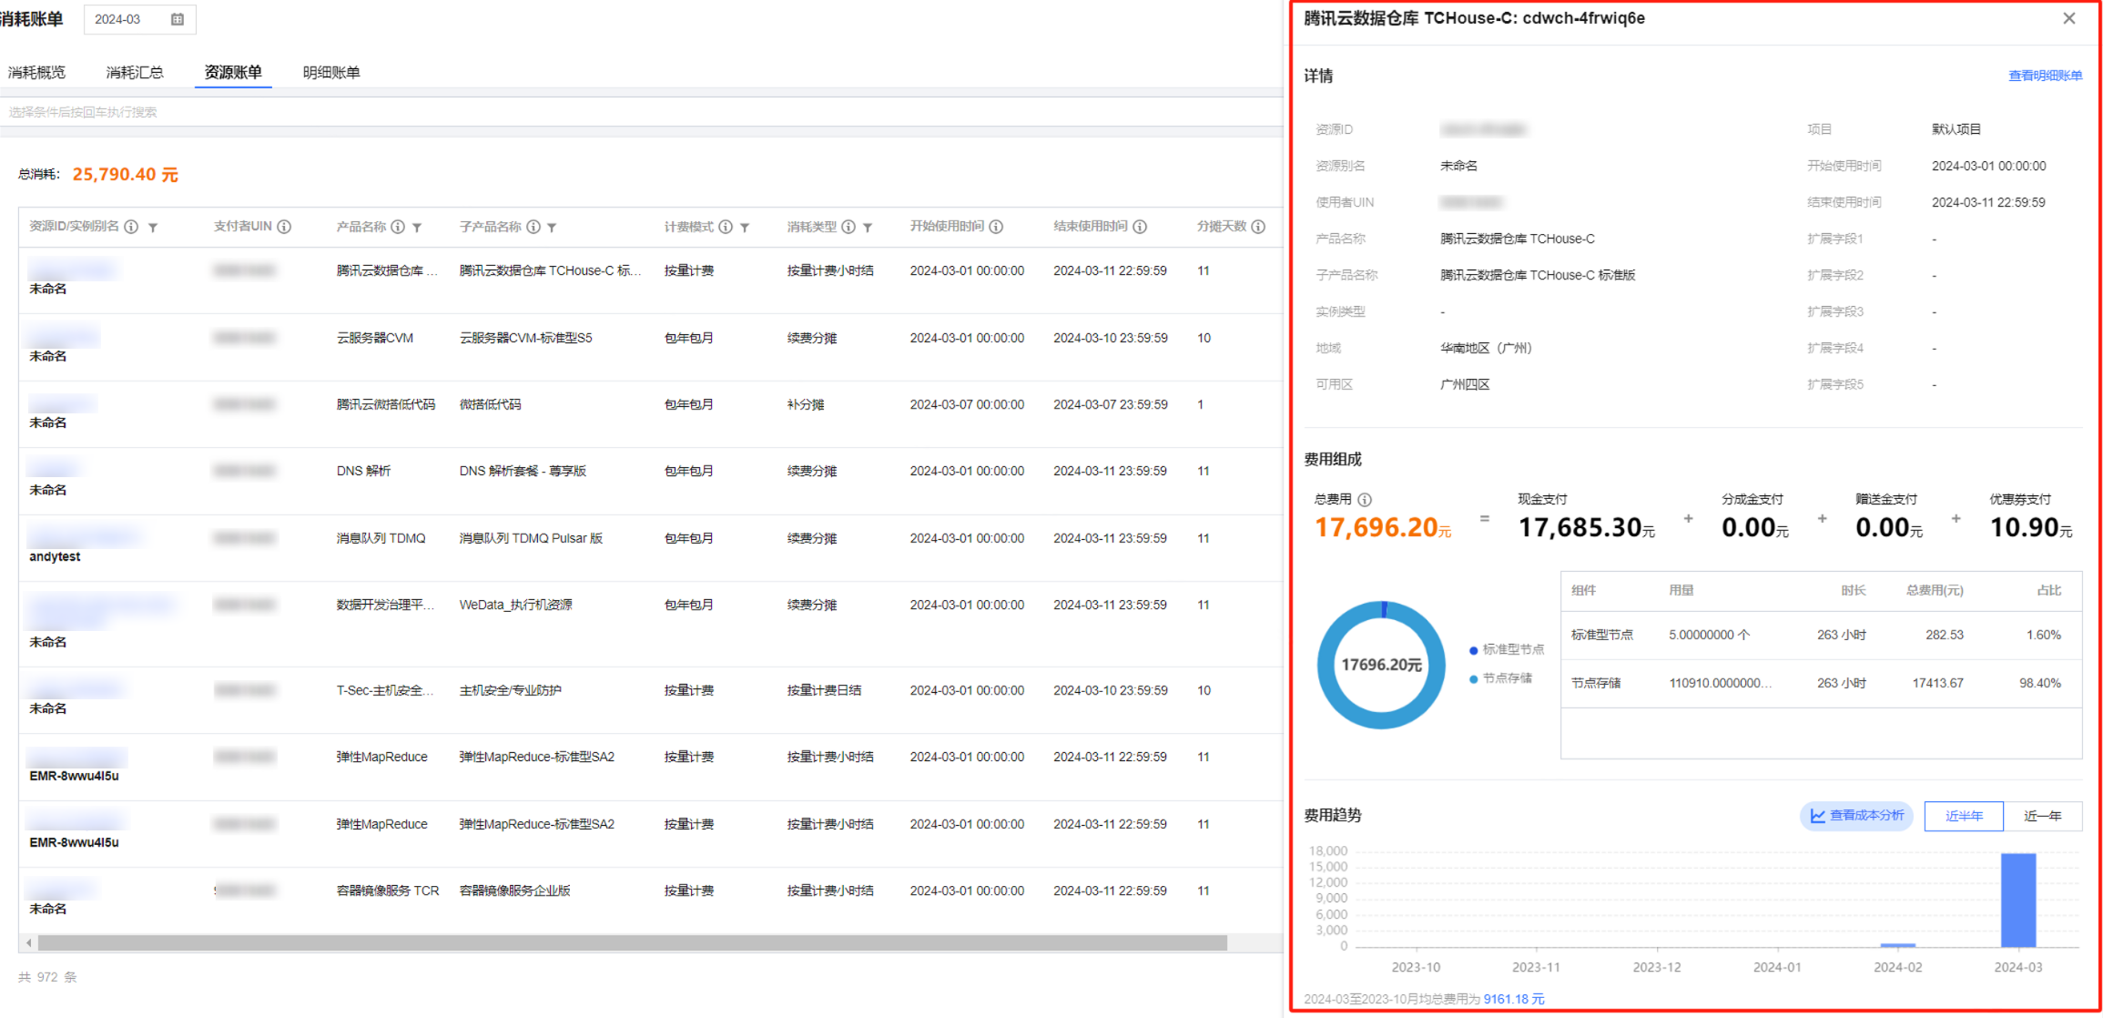Open the 消耗汇总 tab
Viewport: 2103px width, 1018px height.
135,73
